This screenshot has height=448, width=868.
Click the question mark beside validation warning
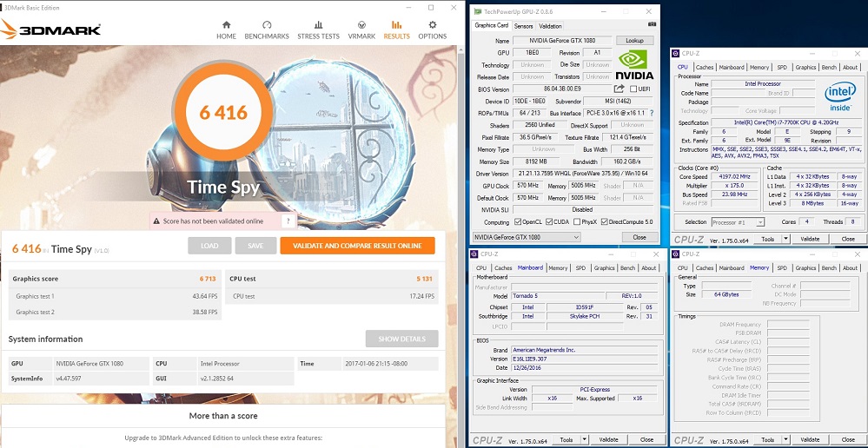(288, 221)
